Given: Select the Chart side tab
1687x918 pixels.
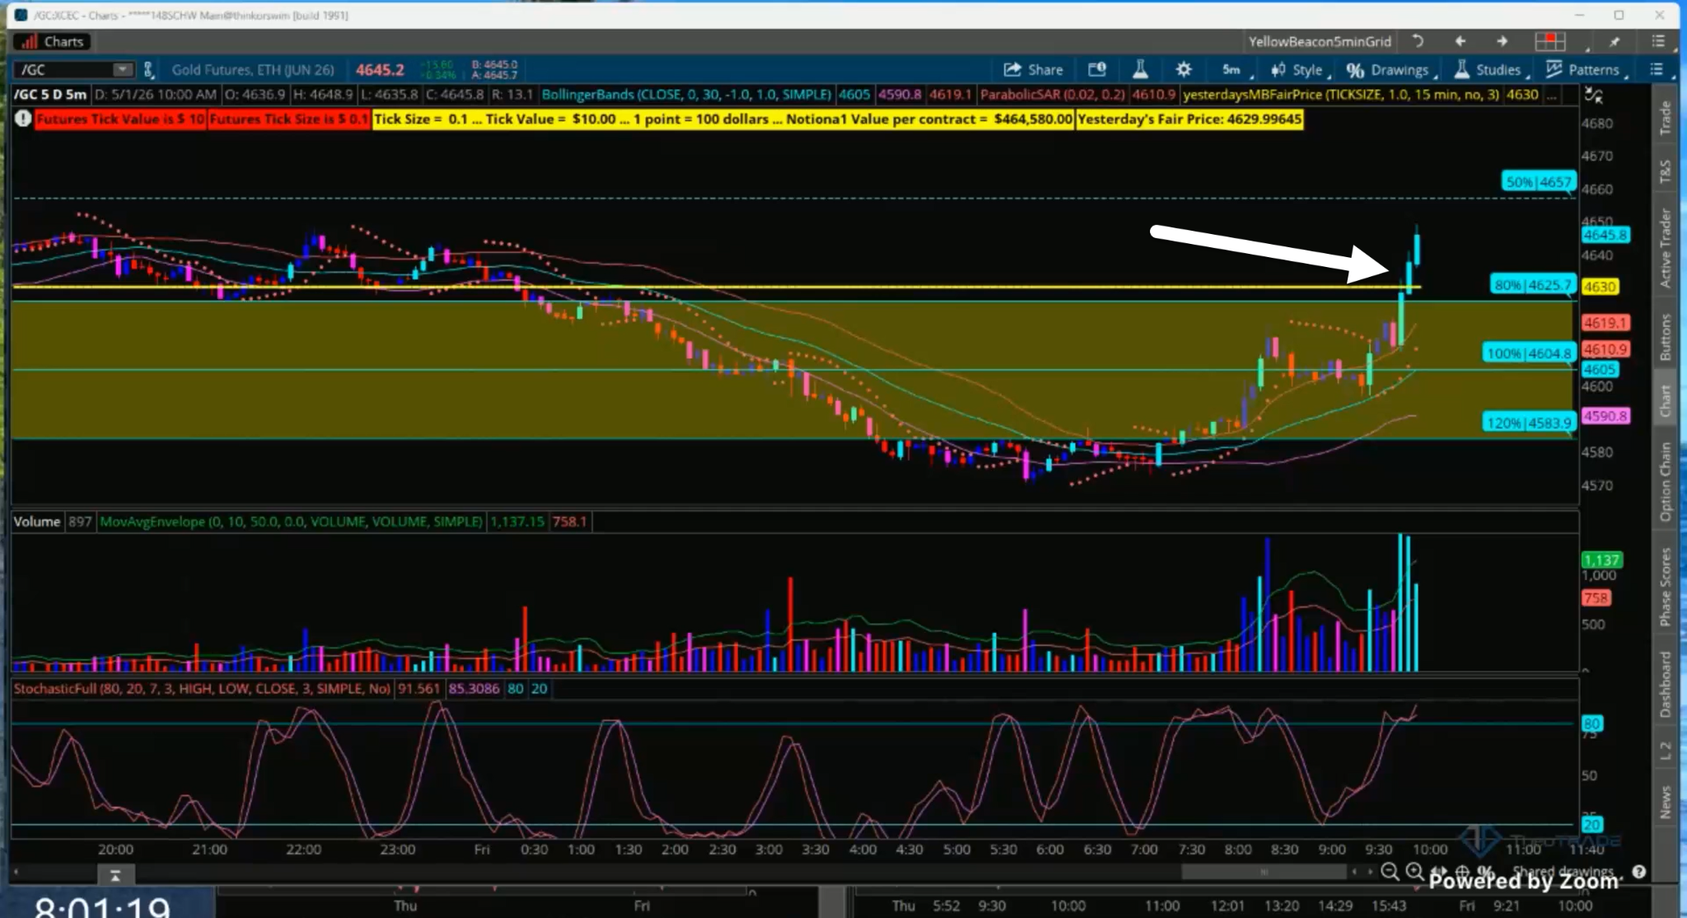Looking at the screenshot, I should [x=1665, y=400].
